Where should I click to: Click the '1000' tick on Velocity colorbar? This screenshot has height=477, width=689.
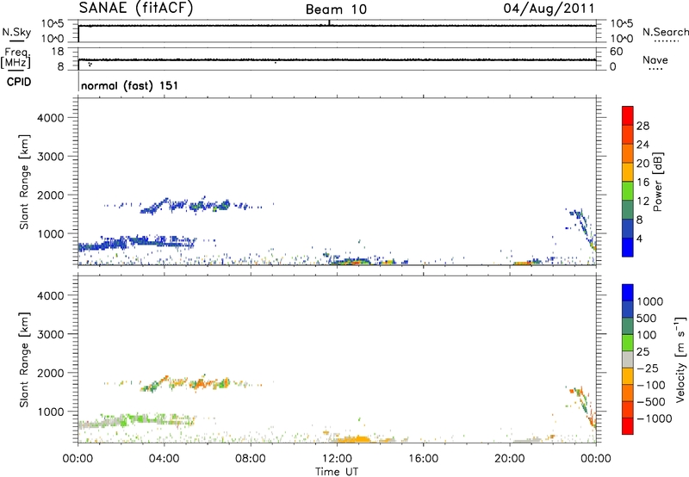pyautogui.click(x=650, y=301)
